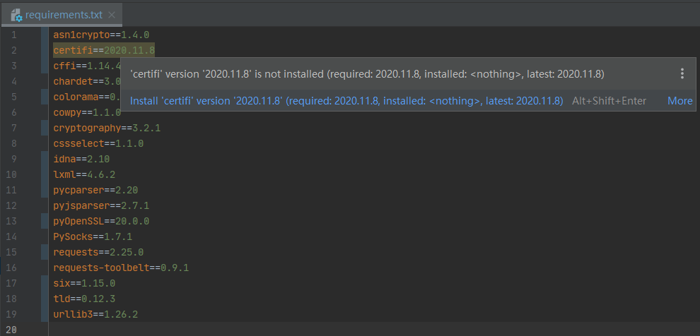Click the cryptography==3.2.1 line
The image size is (700, 336).
click(107, 128)
